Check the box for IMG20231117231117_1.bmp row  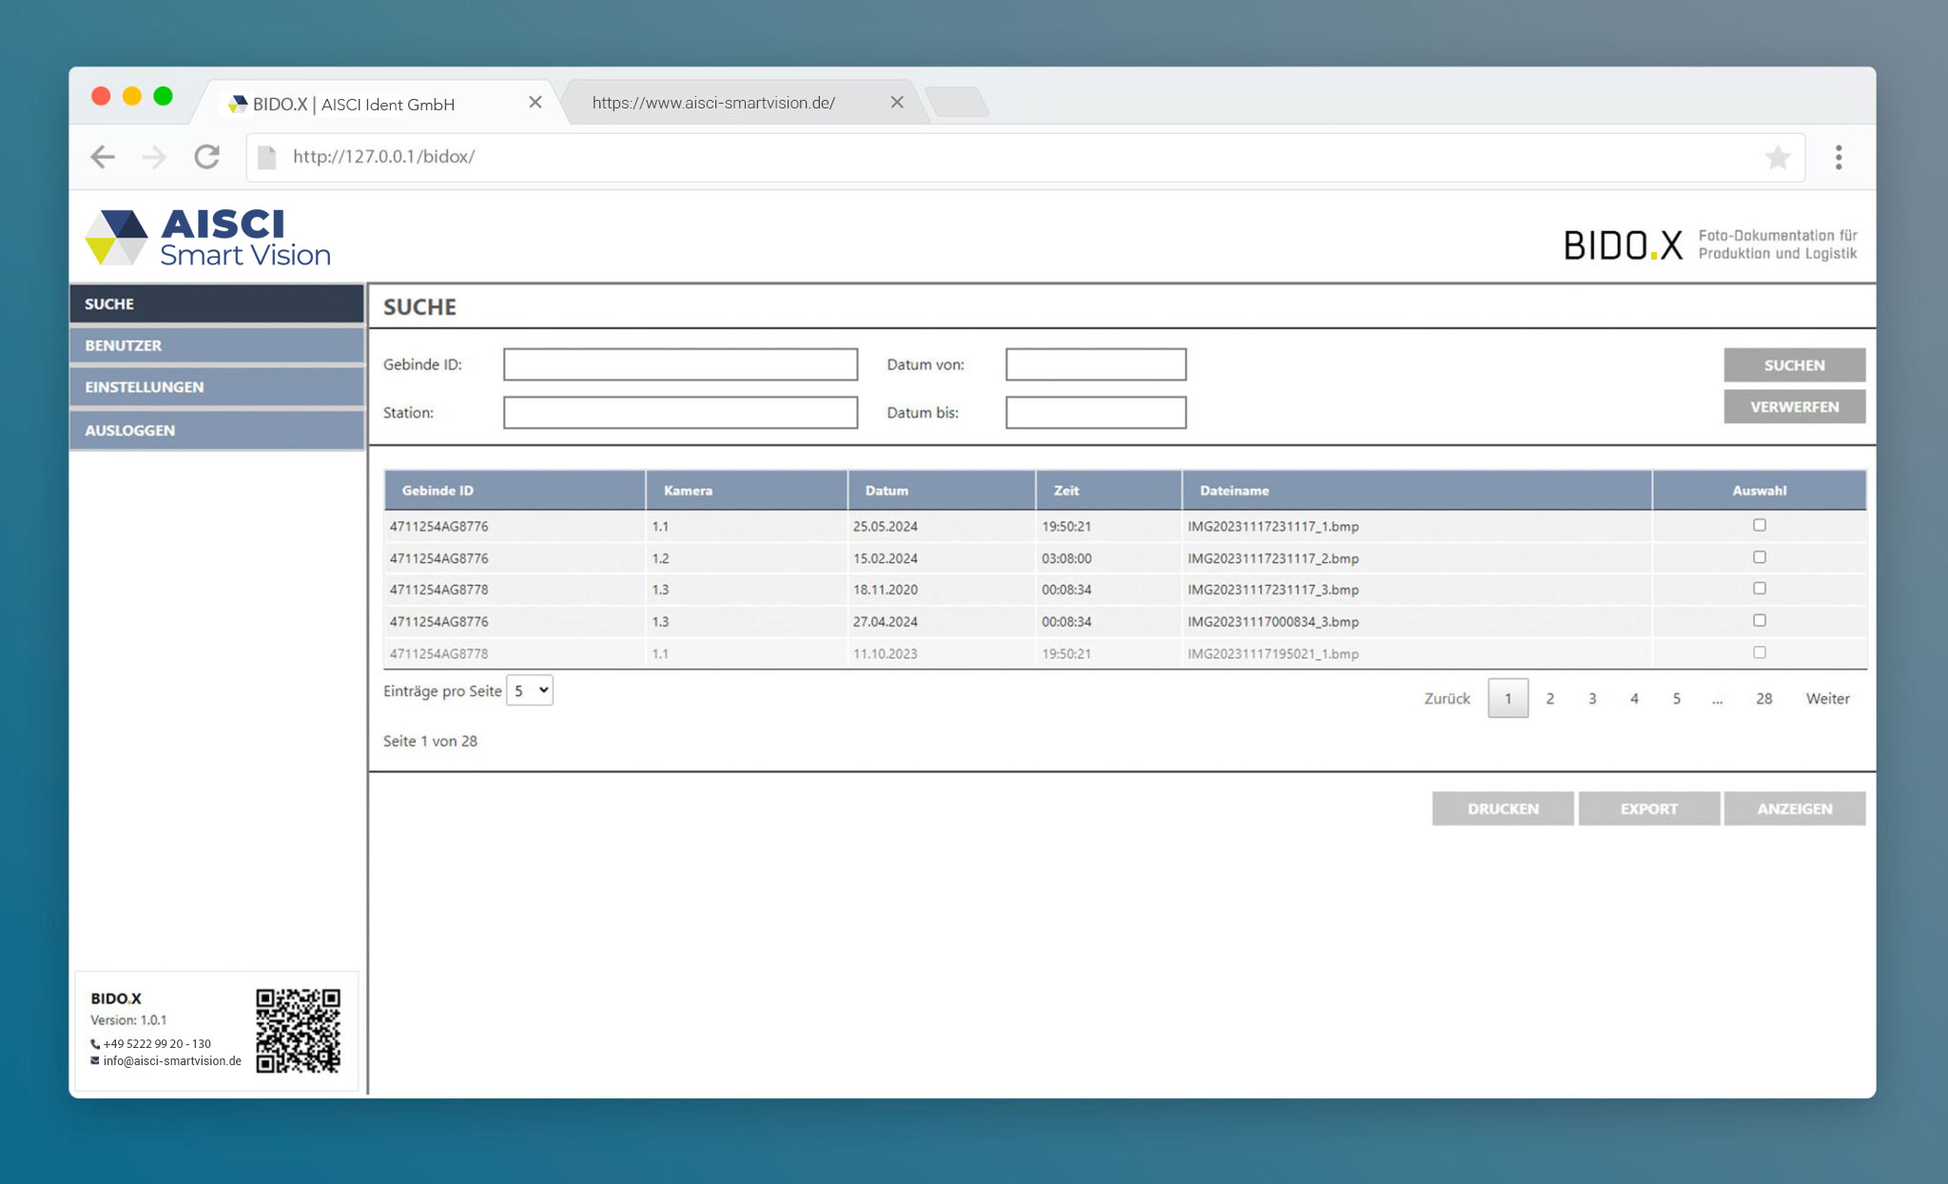pos(1759,525)
